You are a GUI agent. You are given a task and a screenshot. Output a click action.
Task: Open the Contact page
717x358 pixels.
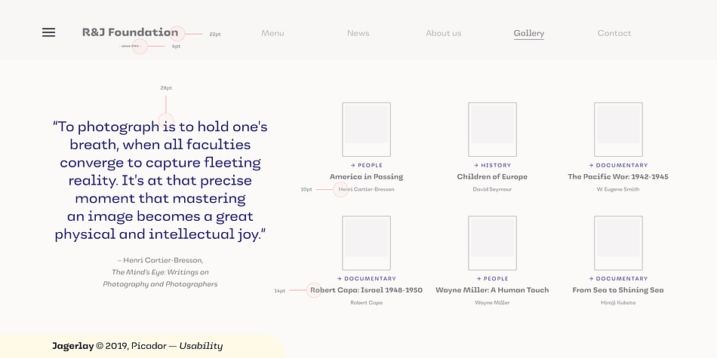[614, 33]
